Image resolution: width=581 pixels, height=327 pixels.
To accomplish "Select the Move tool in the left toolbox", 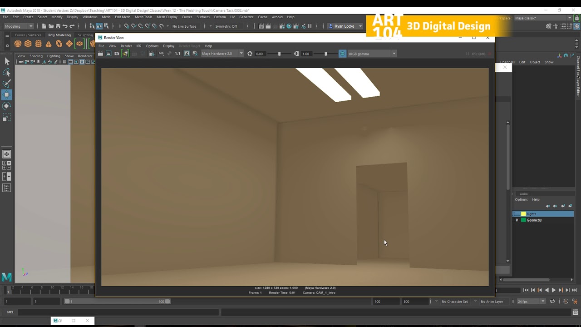I will pos(7,95).
